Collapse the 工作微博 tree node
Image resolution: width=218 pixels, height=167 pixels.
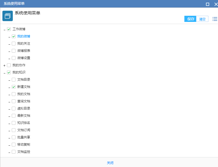coord(5,29)
